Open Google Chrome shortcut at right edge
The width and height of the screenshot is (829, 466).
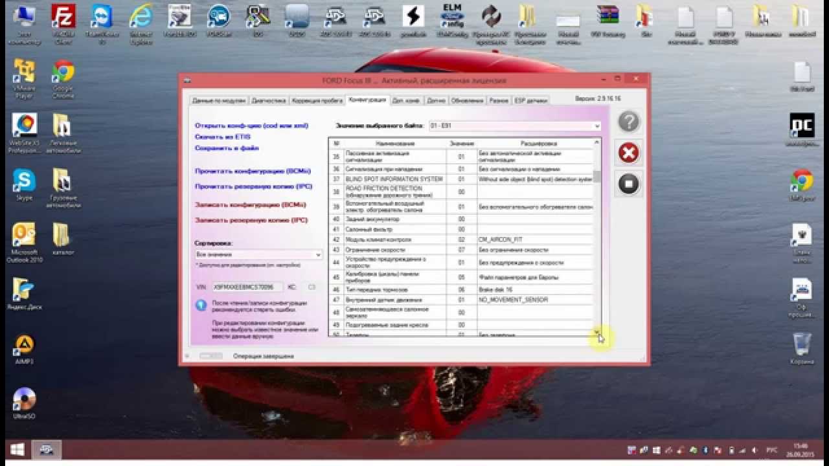pyautogui.click(x=802, y=185)
